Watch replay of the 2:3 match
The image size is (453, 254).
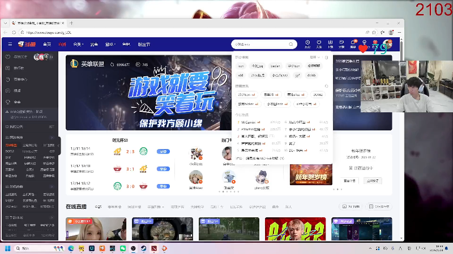[x=163, y=151]
